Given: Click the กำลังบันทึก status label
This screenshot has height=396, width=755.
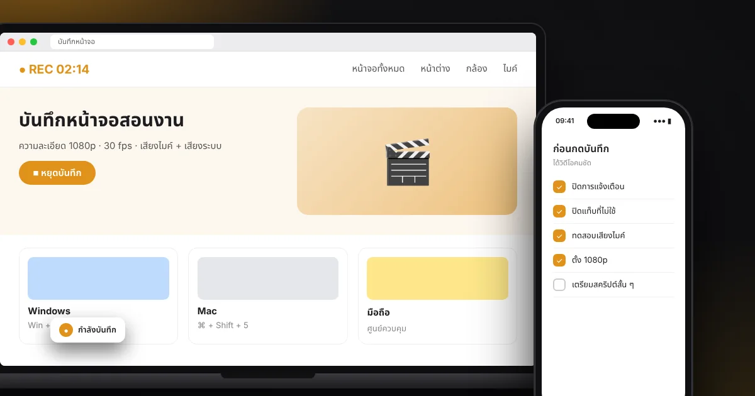Looking at the screenshot, I should [97, 330].
